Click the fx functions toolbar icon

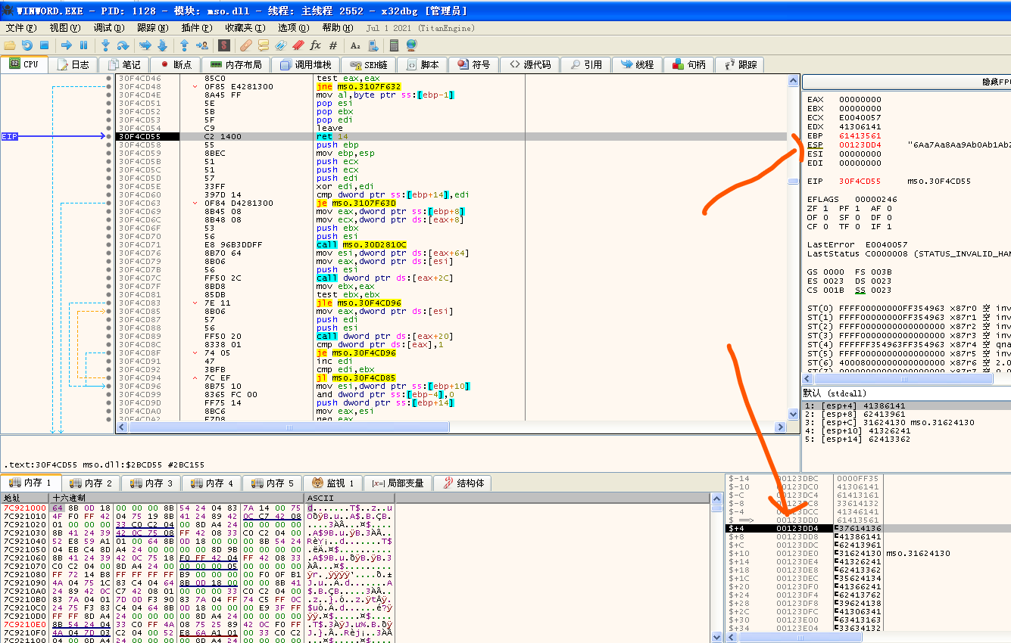pos(316,45)
